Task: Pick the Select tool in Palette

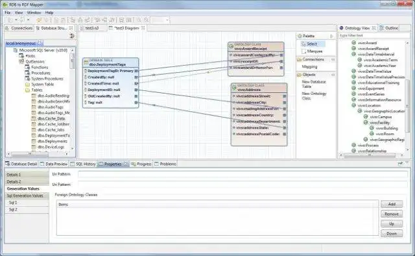Action: 313,44
